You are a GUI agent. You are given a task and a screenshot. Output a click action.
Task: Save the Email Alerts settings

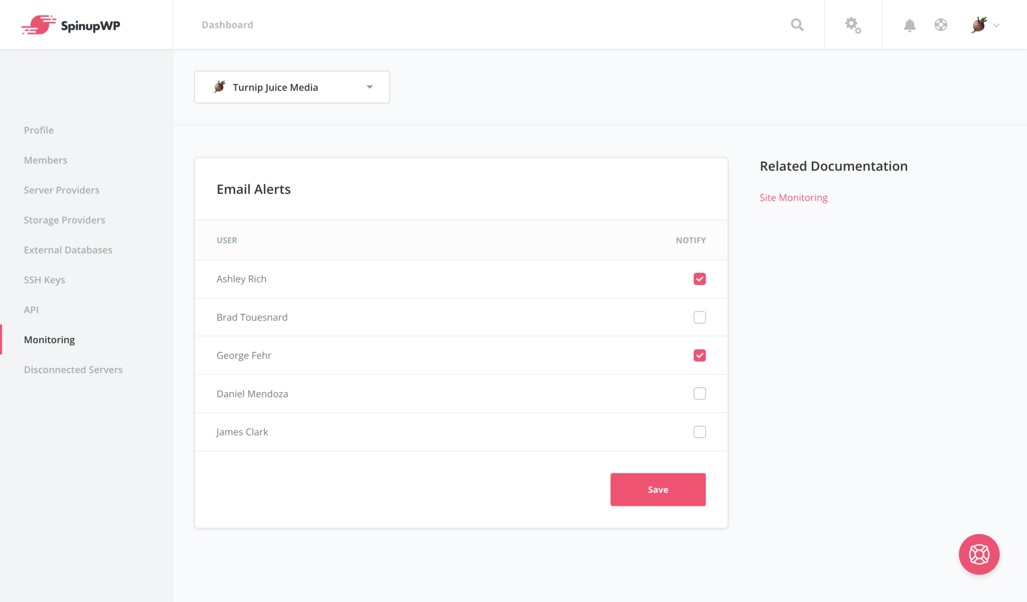[x=657, y=489]
